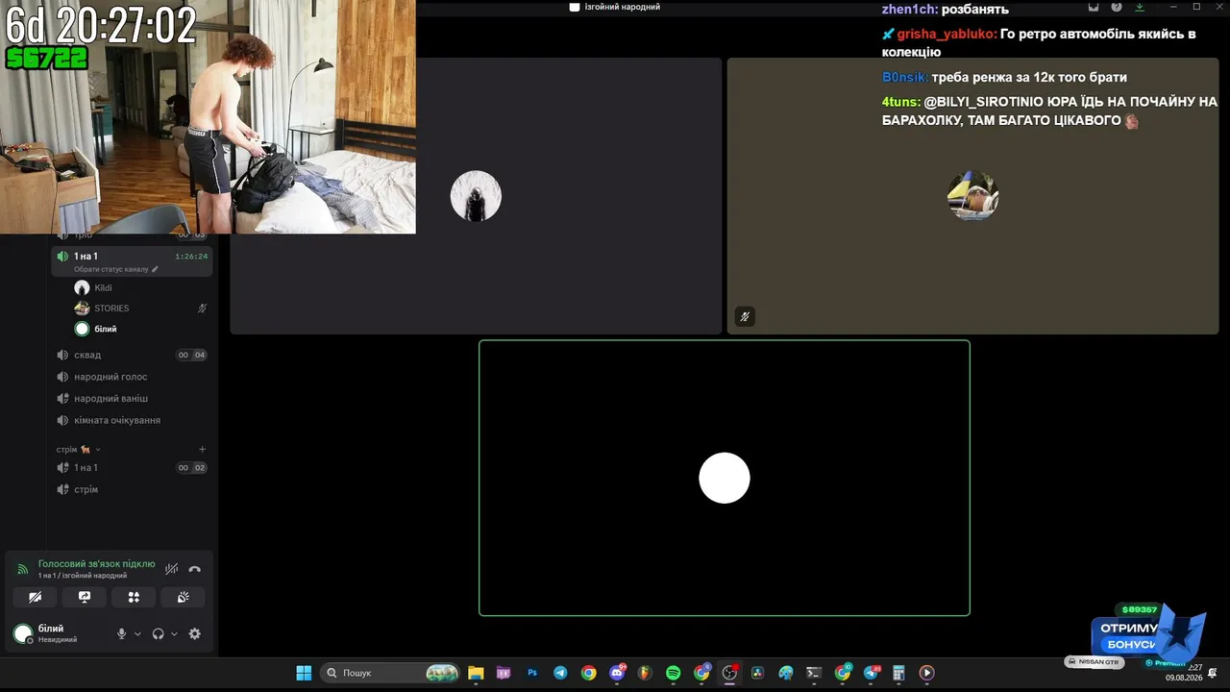Join the 'стрім' voice channel
Screen dimensions: 1230x692
(132, 489)
